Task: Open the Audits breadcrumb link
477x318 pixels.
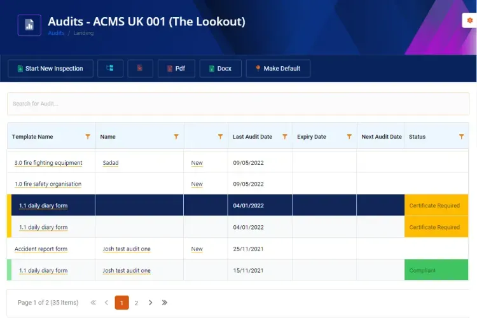Action: [56, 33]
